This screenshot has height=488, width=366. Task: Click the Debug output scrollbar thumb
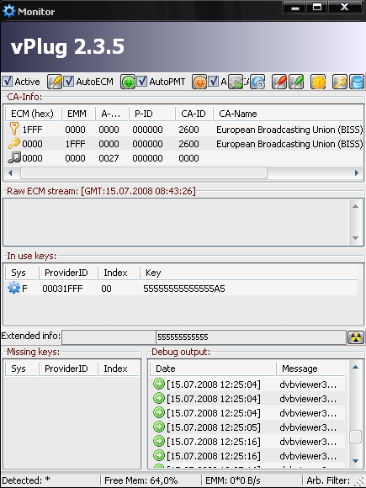355,437
